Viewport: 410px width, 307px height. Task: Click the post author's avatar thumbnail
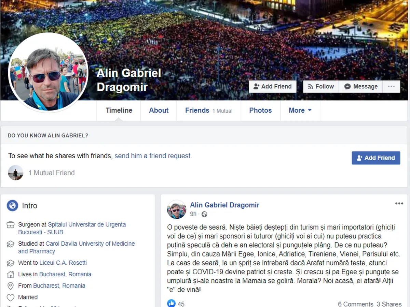pos(177,209)
